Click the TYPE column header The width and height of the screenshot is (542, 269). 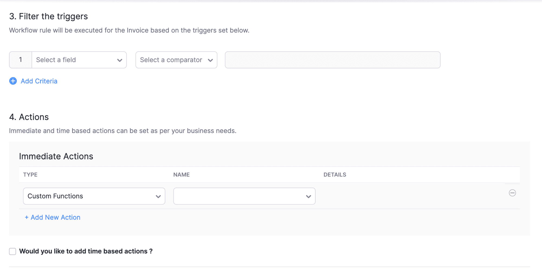(30, 175)
